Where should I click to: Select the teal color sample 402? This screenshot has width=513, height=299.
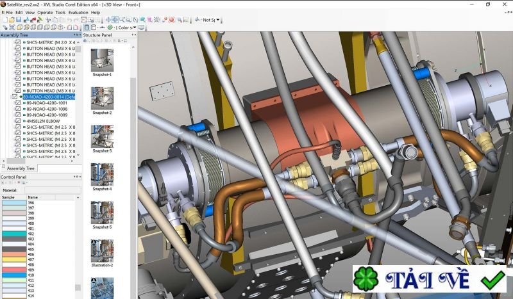pos(13,234)
